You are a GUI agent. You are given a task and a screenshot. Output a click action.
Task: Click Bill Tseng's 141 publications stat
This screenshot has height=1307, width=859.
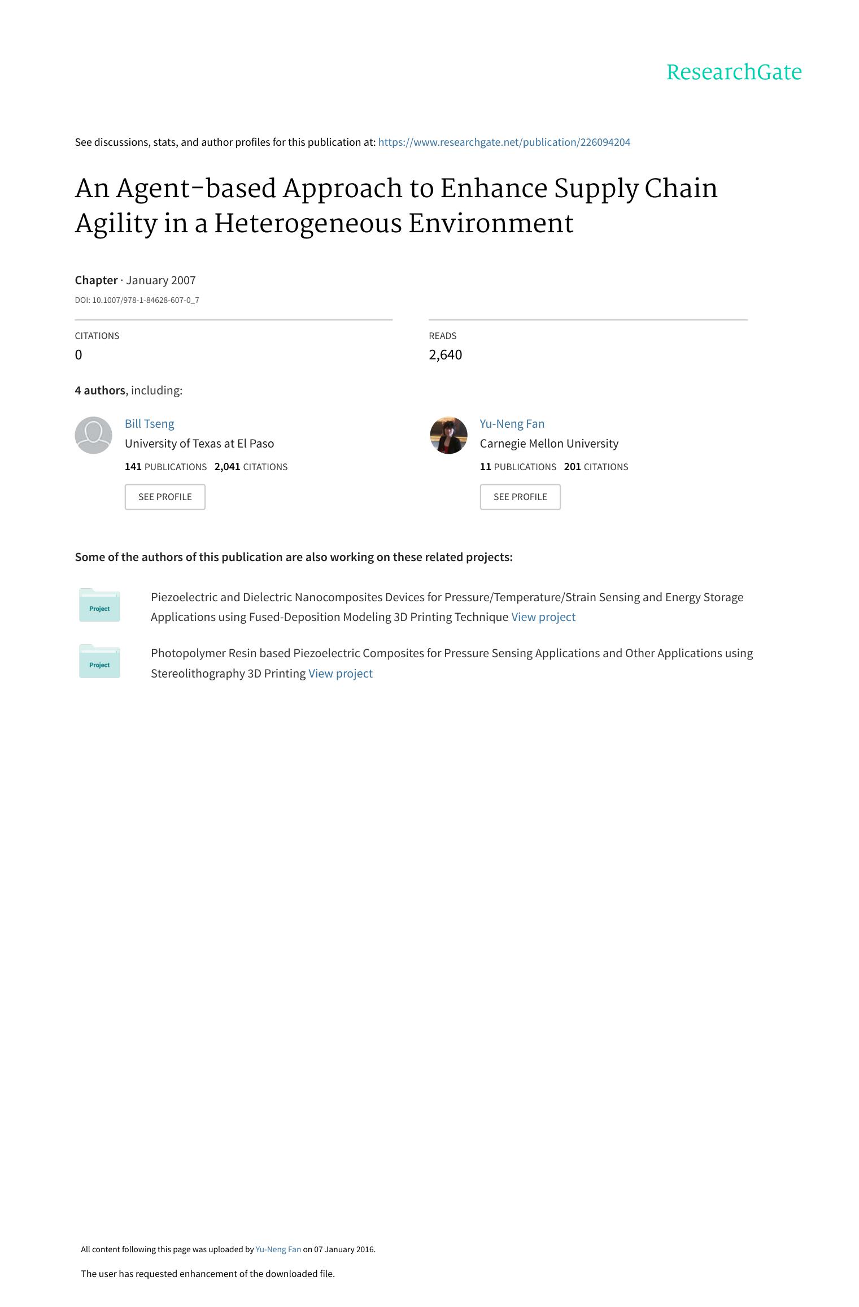pyautogui.click(x=165, y=467)
